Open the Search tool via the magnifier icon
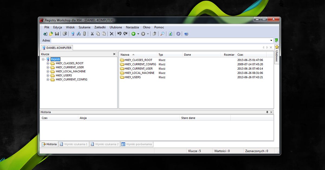 (x=162, y=34)
